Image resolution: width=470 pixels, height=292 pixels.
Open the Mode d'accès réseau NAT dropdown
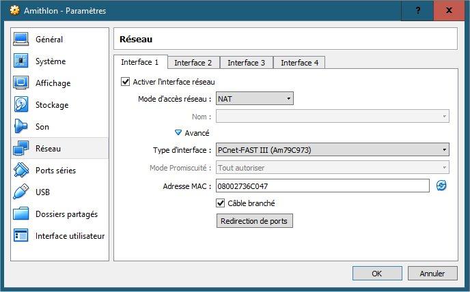click(x=255, y=98)
